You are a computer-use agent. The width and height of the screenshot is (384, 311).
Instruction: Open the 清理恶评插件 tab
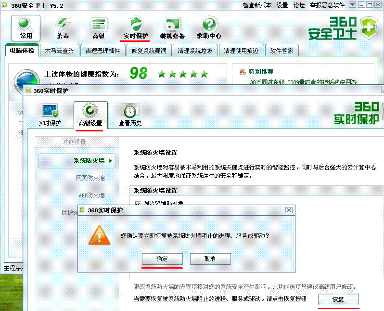[102, 51]
